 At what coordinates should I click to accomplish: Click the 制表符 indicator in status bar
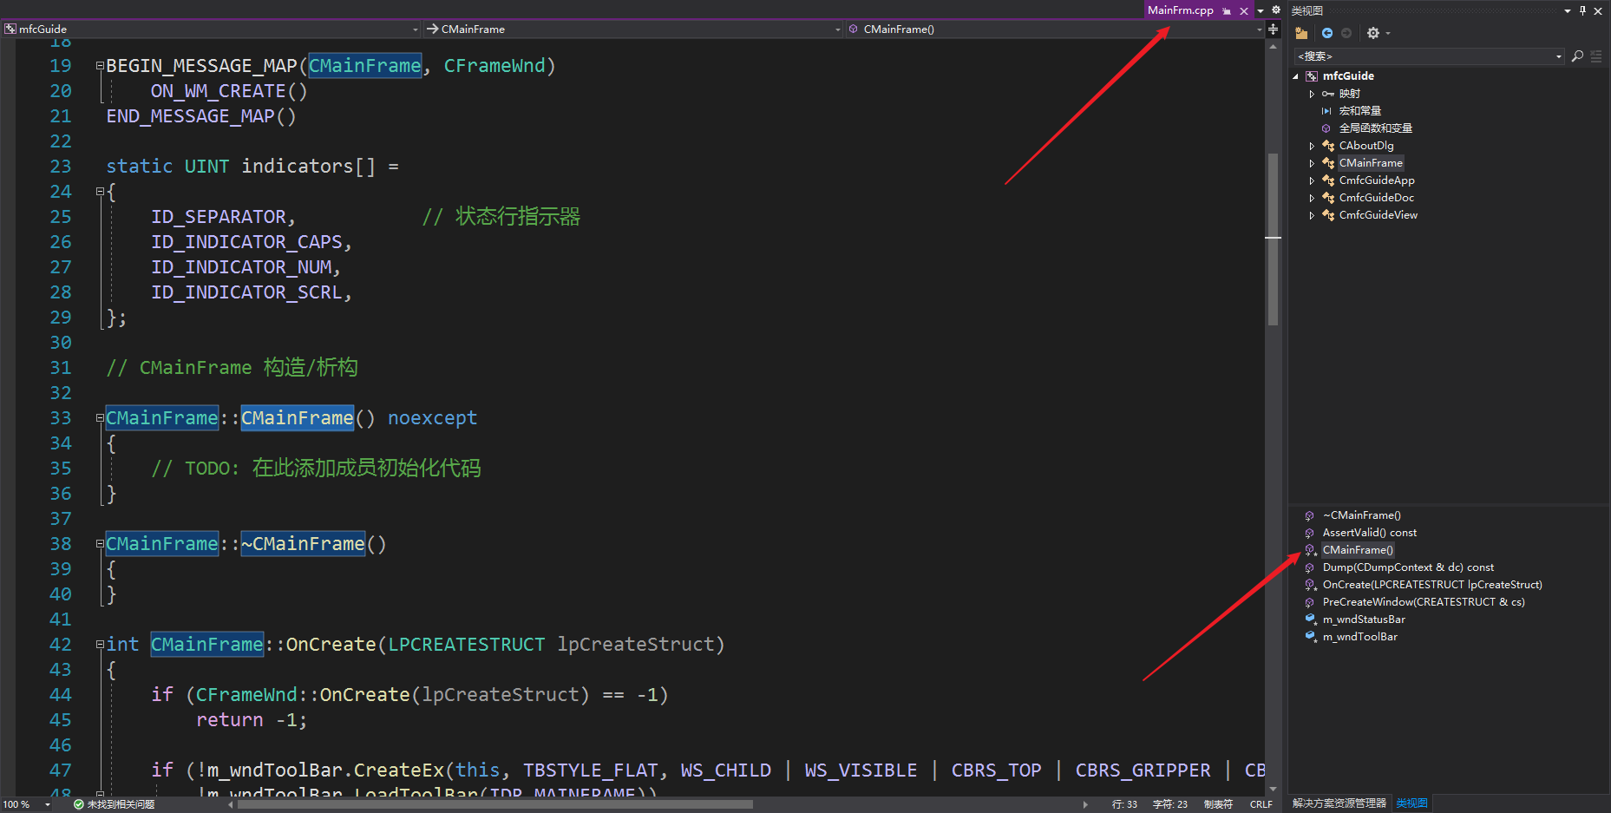click(1218, 804)
